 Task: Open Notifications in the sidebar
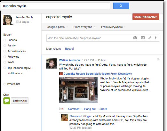pos(15,73)
